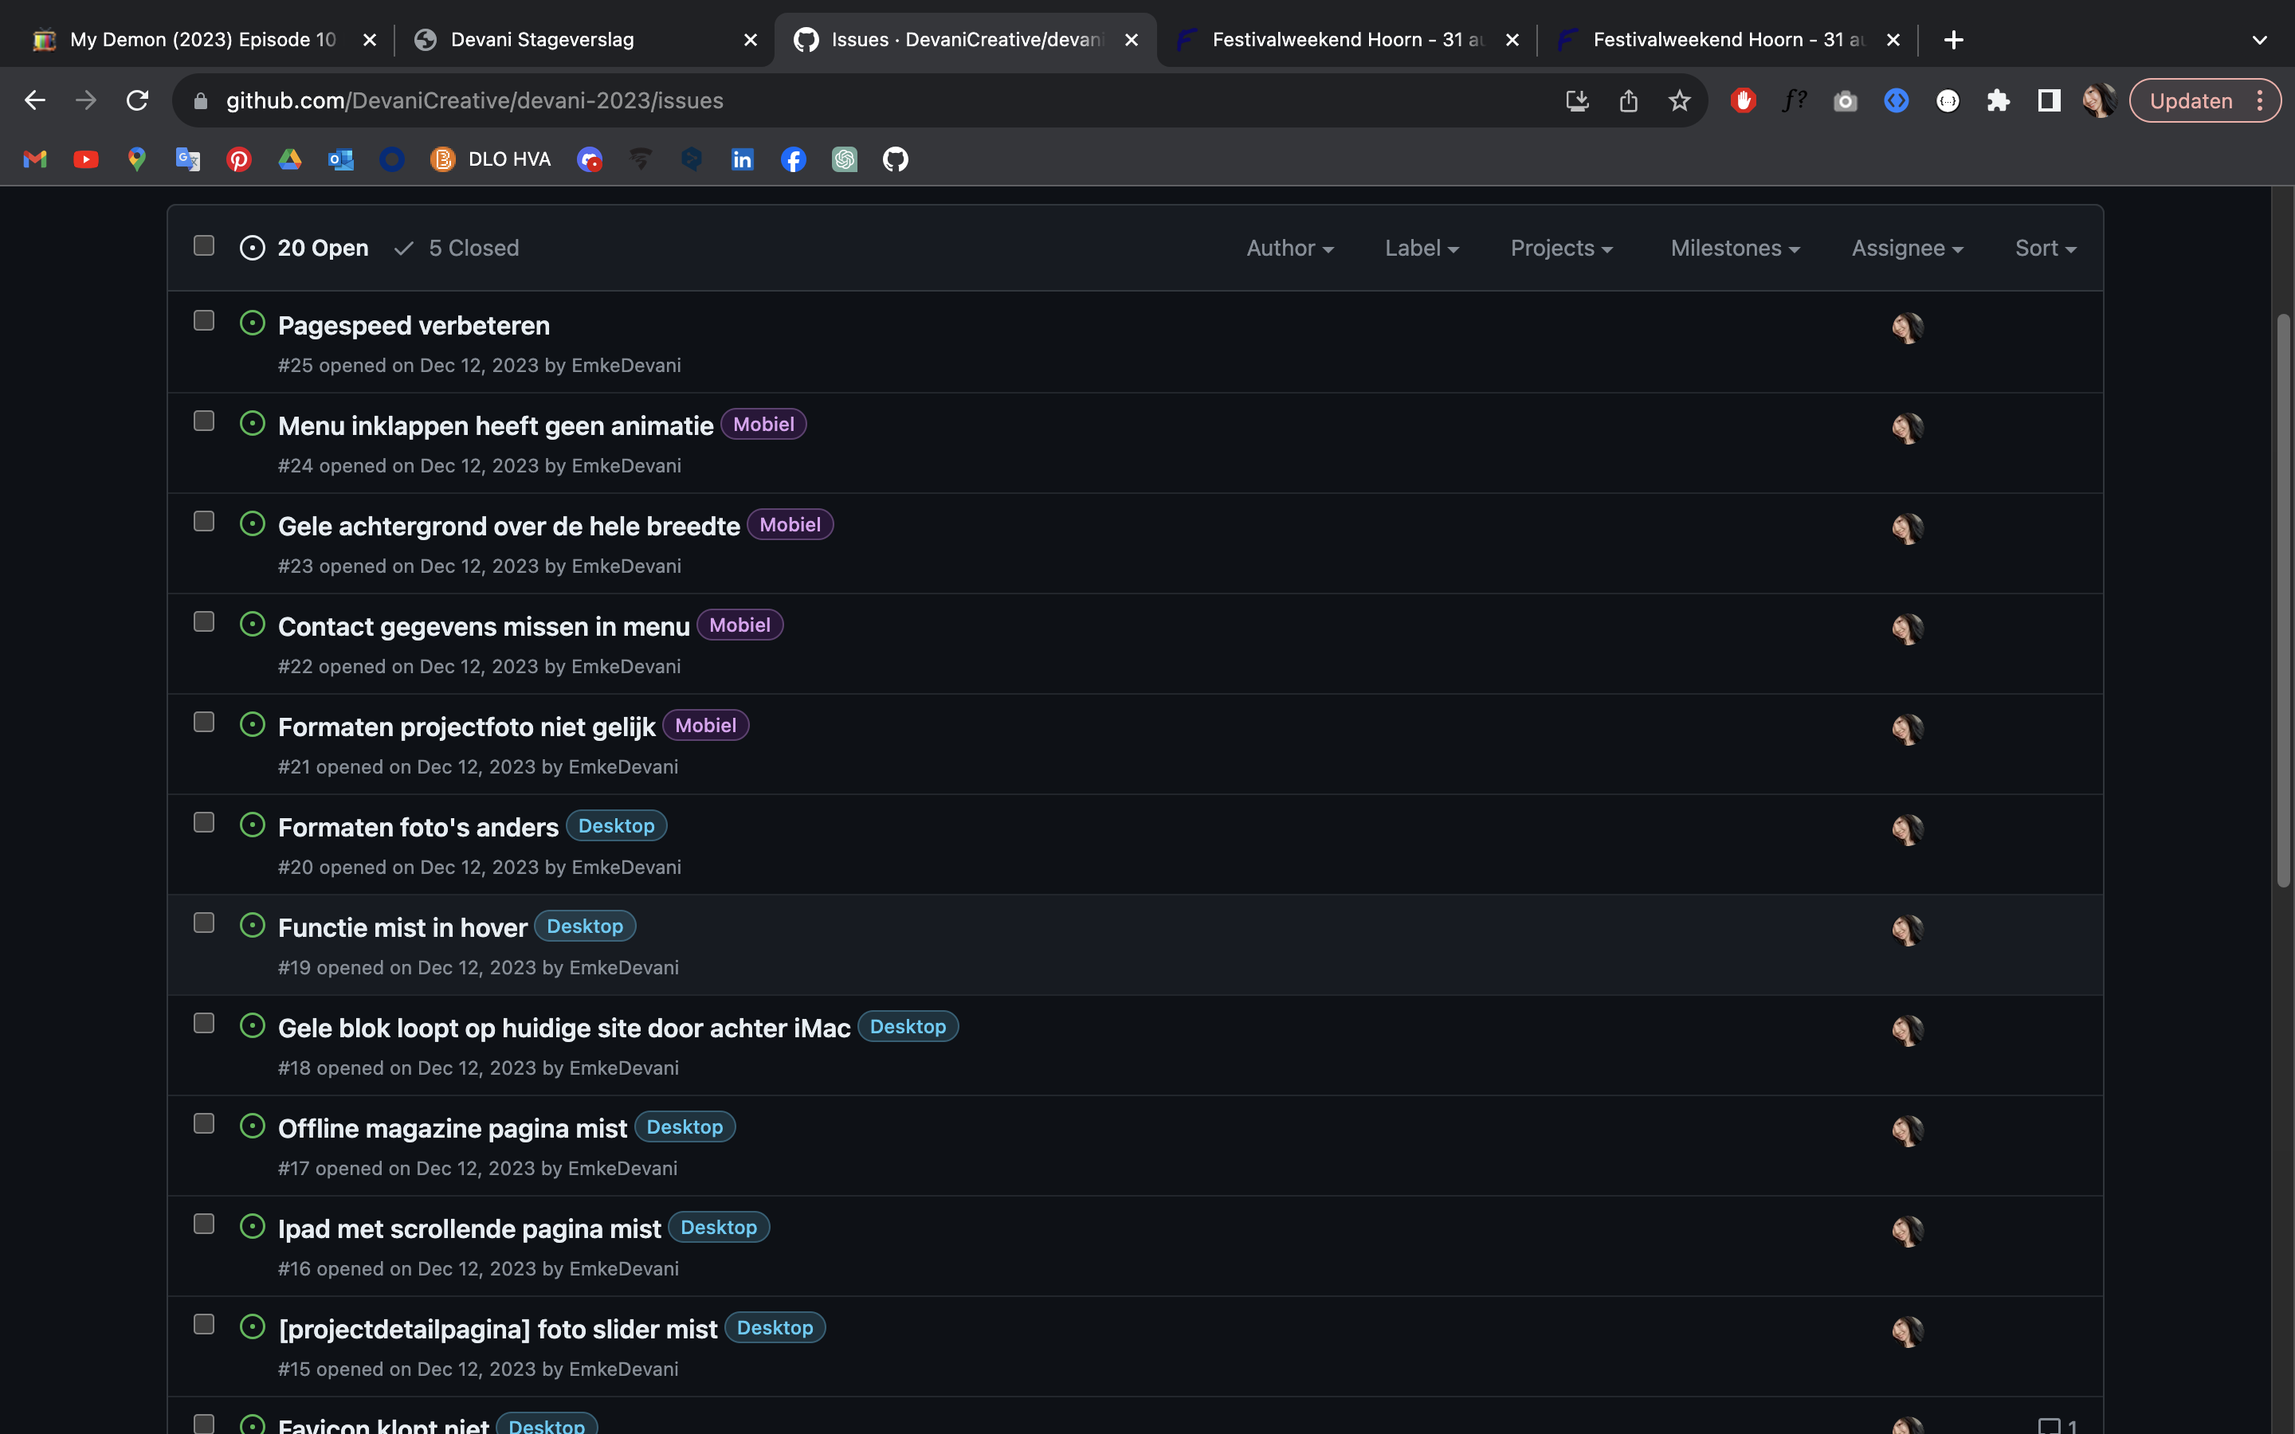Click Desktop label on Offline magazine issue
This screenshot has height=1434, width=2295.
point(684,1126)
